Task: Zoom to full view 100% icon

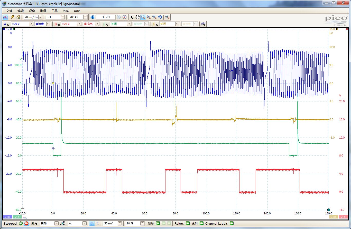Action: [x=167, y=17]
